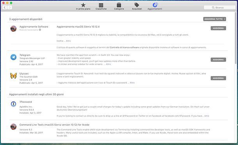This screenshot has height=145, width=238.
Task: Expand 'Altro' in the Ulysses release notes
Action: (x=132, y=83)
